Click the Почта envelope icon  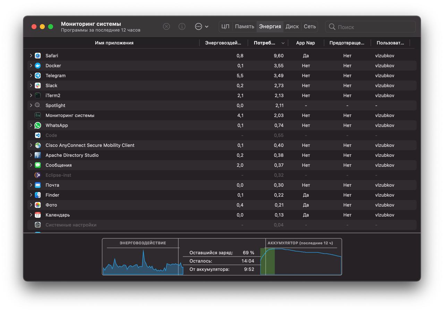click(38, 185)
